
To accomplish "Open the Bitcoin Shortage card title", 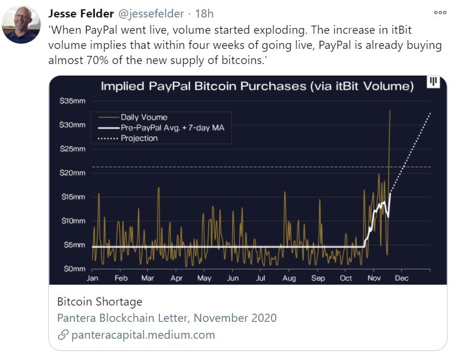I will [x=99, y=302].
